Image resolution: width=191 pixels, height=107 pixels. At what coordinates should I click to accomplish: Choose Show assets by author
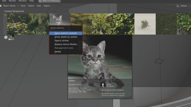pos(66,37)
